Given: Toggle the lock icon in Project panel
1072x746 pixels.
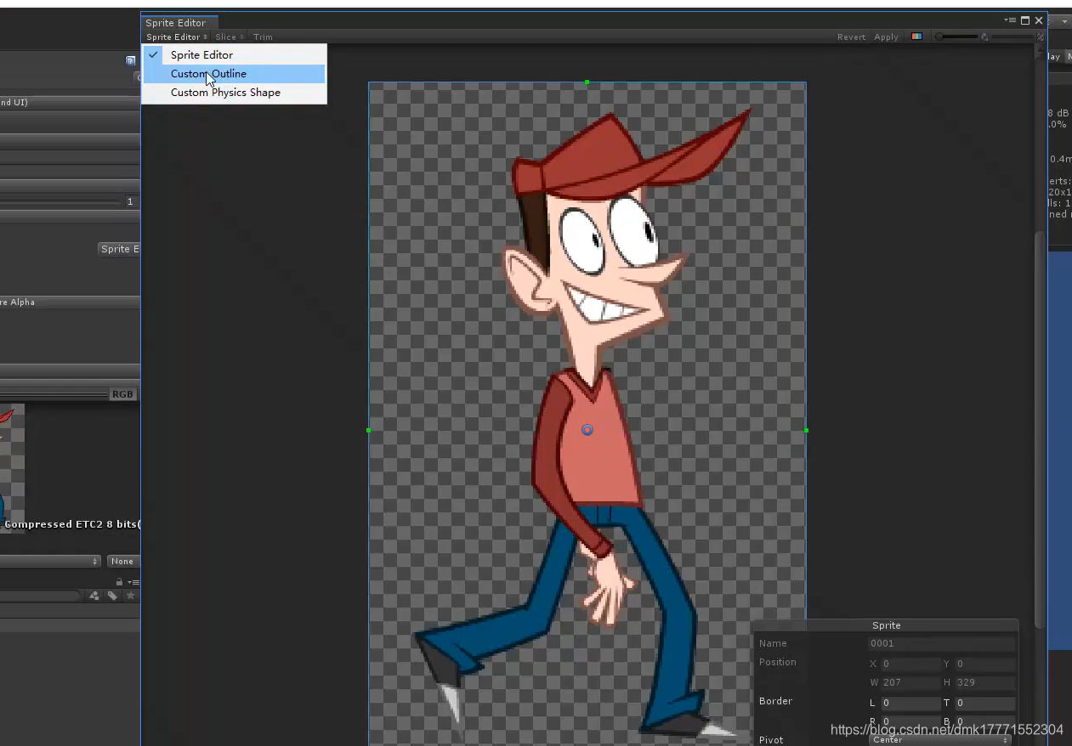Looking at the screenshot, I should pos(119,582).
